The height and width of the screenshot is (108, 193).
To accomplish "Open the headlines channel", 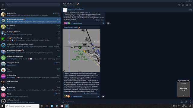I will 30,89.
